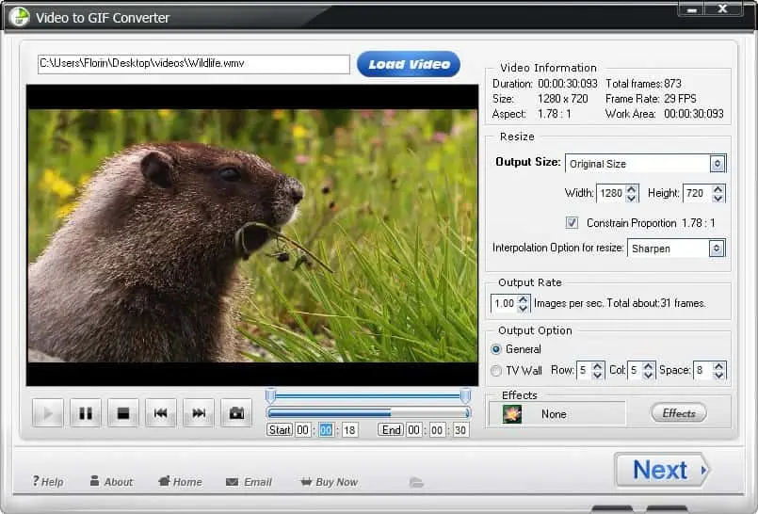Decrease Width using down arrow
This screenshot has width=758, height=514.
[x=631, y=198]
